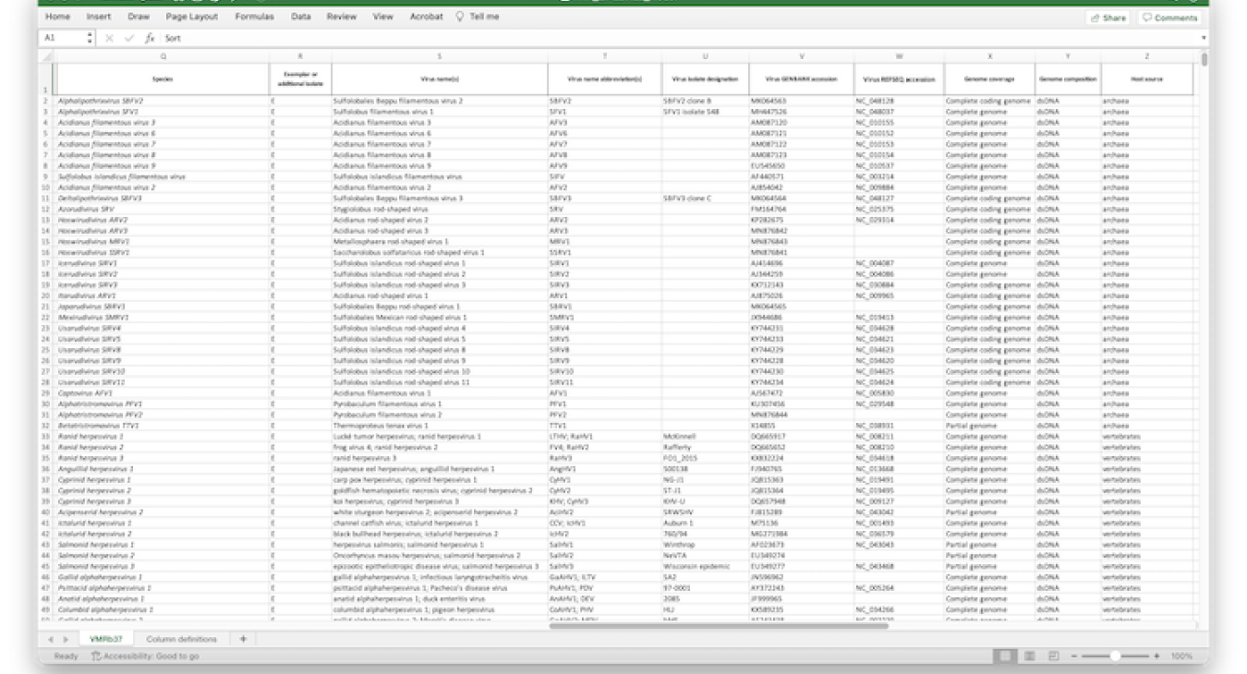Click the cancel entry X icon
The image size is (1247, 674).
[109, 39]
